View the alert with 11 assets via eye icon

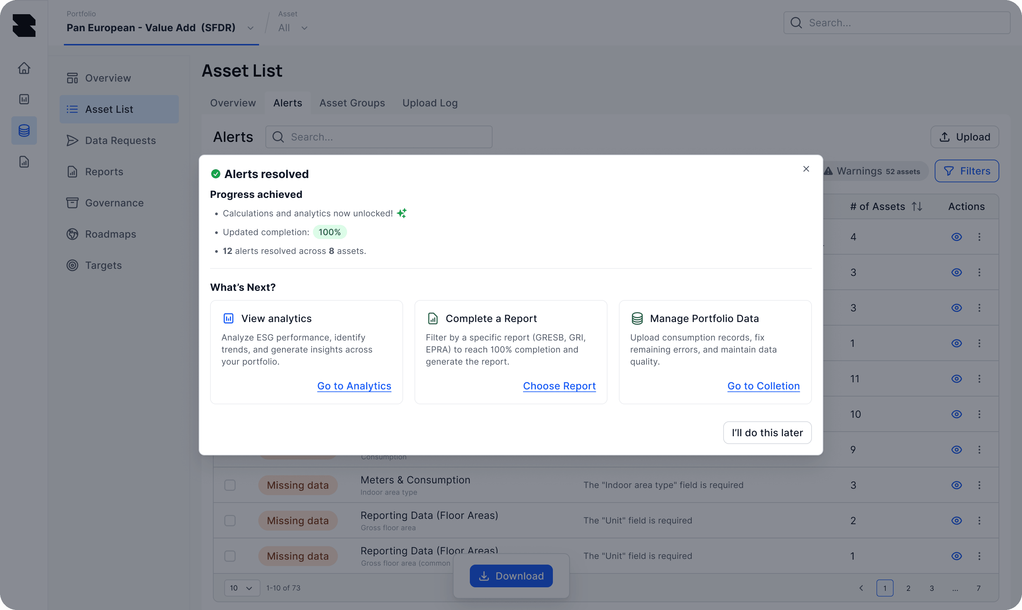(x=957, y=378)
